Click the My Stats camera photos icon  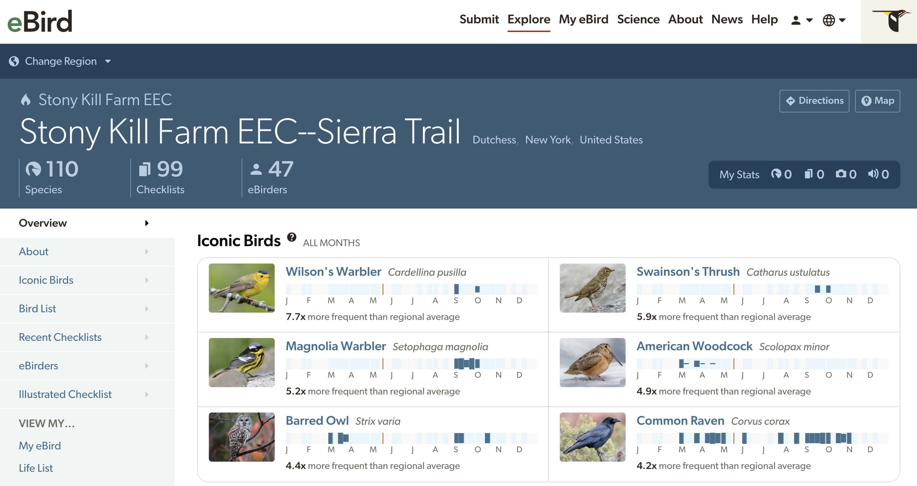pyautogui.click(x=841, y=174)
